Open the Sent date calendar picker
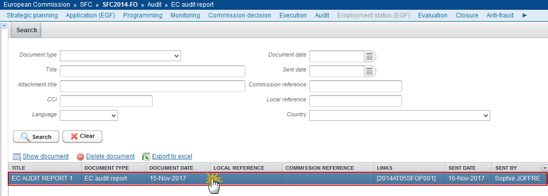548x196 pixels. 370,71
